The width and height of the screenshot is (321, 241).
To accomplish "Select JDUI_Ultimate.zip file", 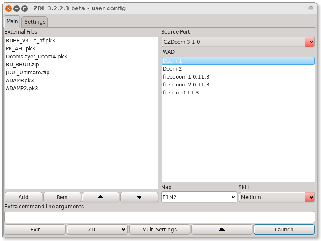I will [x=81, y=72].
